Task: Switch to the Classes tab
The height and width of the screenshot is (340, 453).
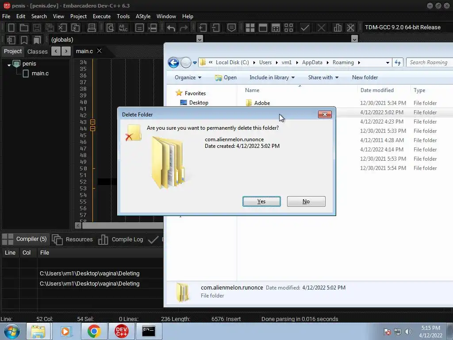Action: (37, 51)
